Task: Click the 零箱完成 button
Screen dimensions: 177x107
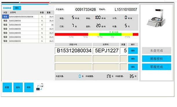Action: (156, 67)
